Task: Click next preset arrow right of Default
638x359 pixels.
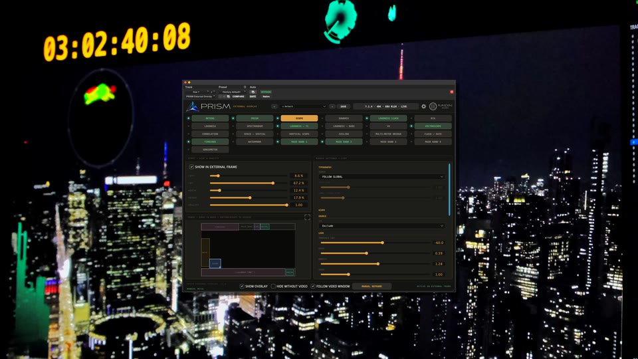Action: 332,106
